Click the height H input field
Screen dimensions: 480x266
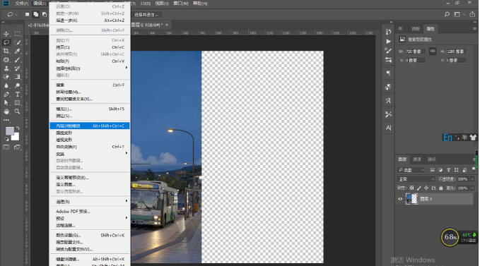[456, 52]
